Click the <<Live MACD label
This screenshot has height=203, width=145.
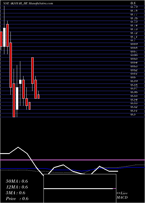122,195
